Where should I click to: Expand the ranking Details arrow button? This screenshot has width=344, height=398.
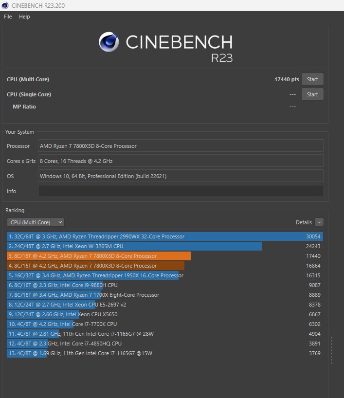[x=319, y=222]
